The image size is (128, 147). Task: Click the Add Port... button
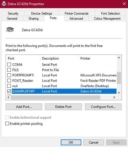click(24, 107)
